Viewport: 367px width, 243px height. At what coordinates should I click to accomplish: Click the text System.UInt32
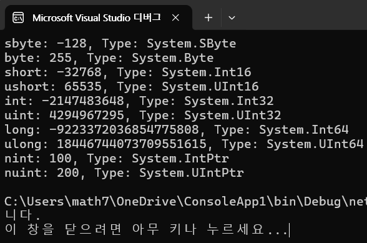pos(233,116)
